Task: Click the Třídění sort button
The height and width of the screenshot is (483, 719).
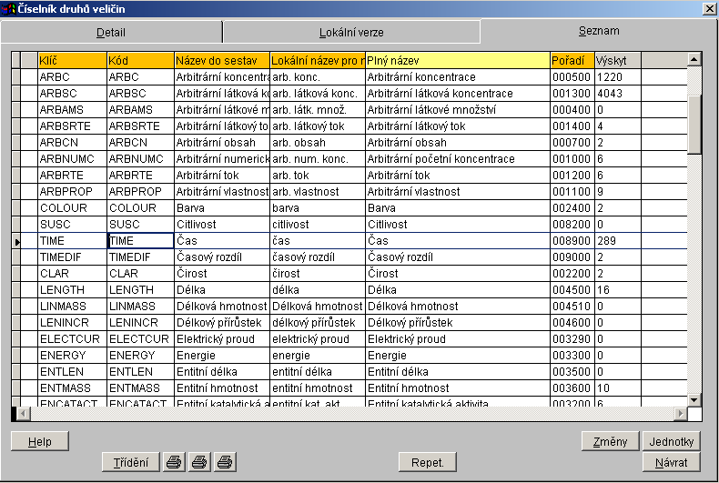Action: coord(131,462)
